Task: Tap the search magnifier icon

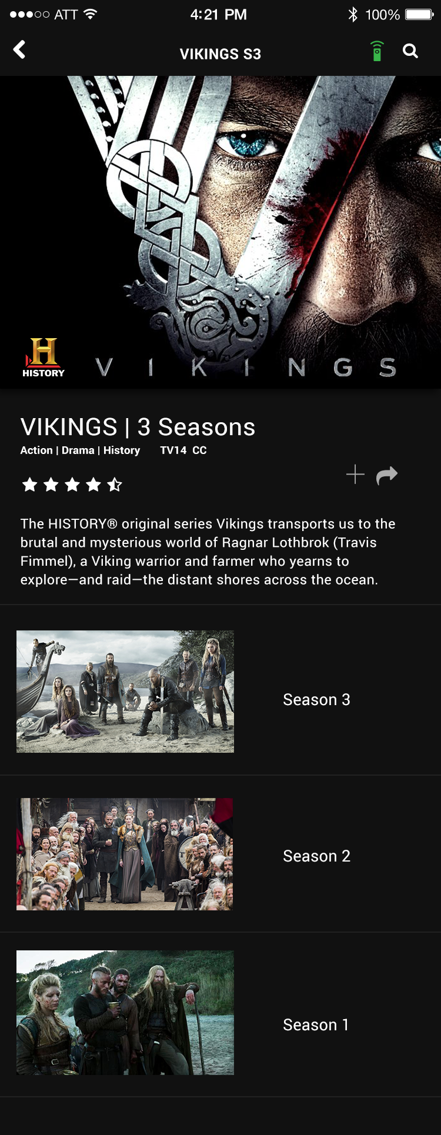Action: (x=410, y=51)
